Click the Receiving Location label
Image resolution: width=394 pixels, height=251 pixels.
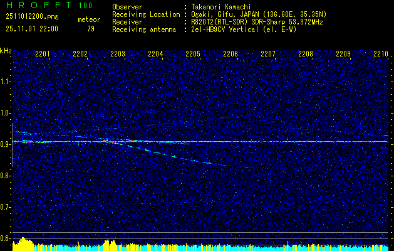(146, 14)
